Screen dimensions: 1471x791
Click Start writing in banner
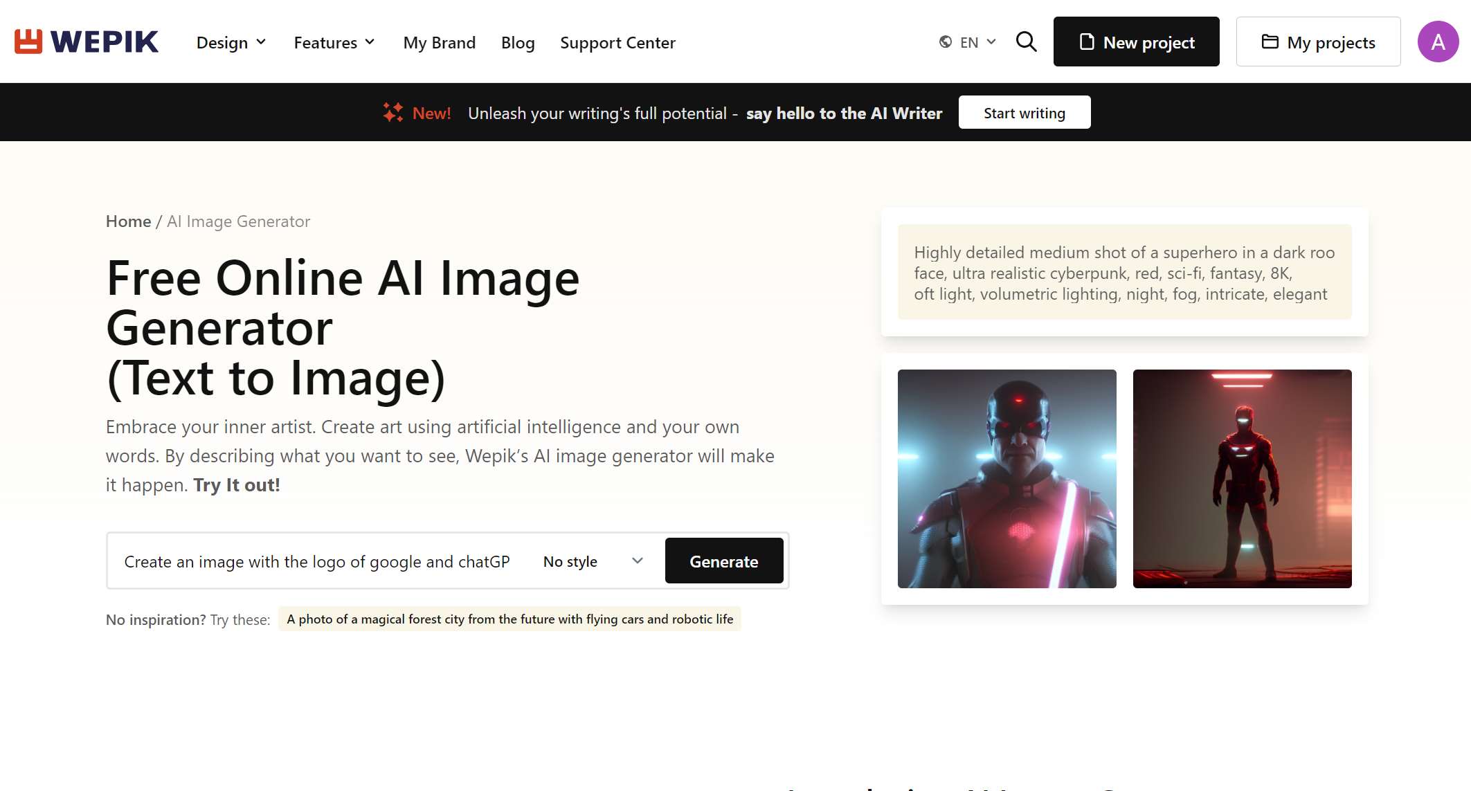(x=1024, y=113)
